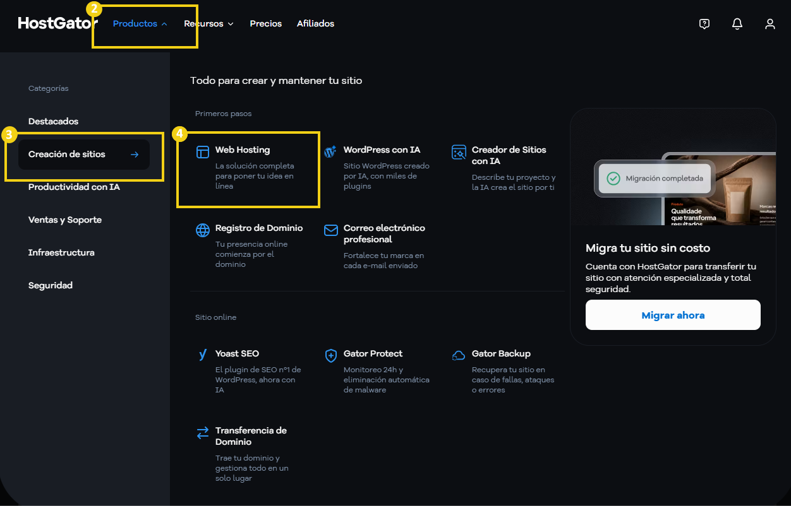
Task: Click the 'Todo para crear y mantener tu sitio' heading
Action: [276, 81]
